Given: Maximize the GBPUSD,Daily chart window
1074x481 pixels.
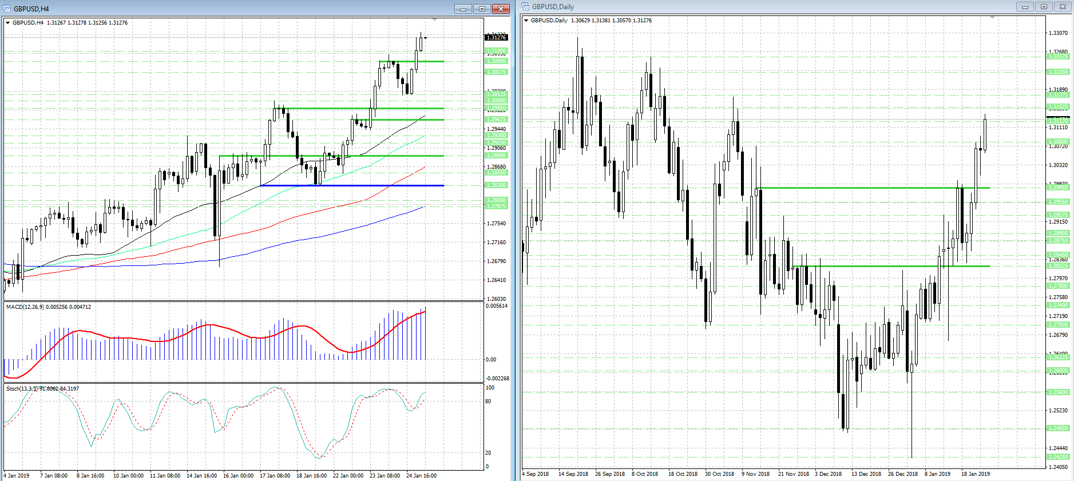Looking at the screenshot, I should pos(1044,6).
